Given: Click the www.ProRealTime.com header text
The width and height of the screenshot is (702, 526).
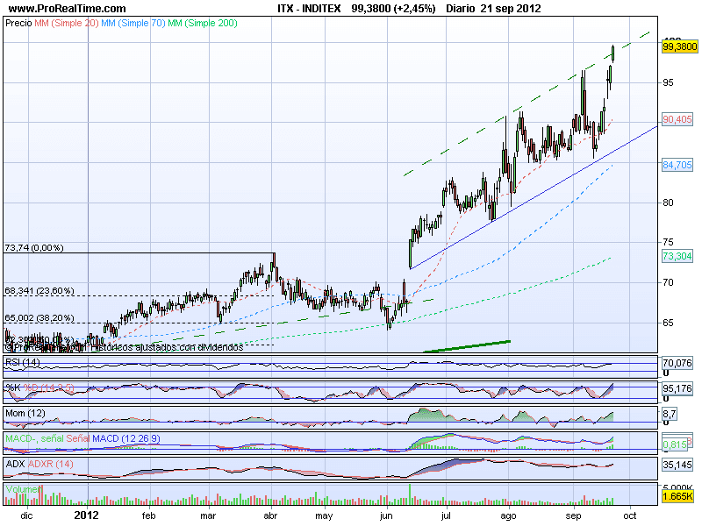Looking at the screenshot, I should pos(68,9).
